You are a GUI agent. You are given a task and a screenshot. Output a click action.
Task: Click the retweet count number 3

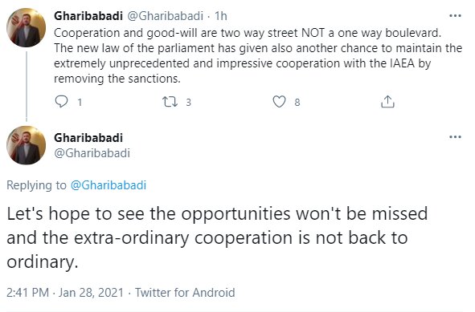pyautogui.click(x=188, y=103)
